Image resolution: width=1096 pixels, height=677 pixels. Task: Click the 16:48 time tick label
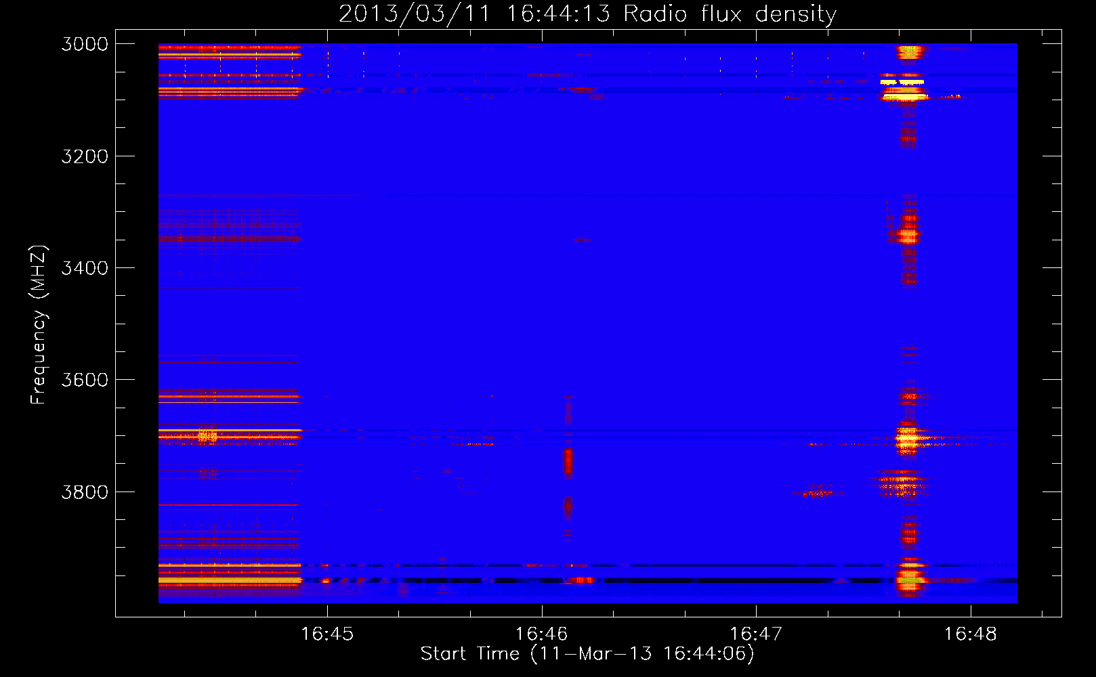coord(970,634)
